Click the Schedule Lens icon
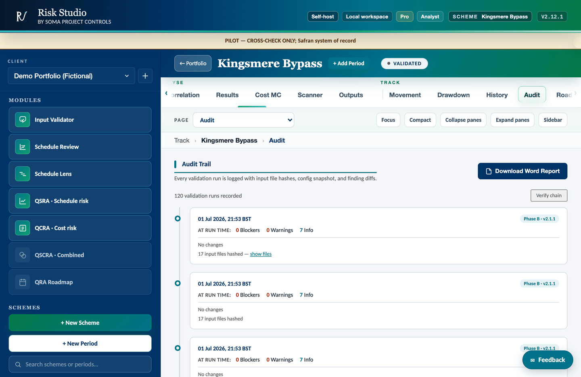 point(23,174)
